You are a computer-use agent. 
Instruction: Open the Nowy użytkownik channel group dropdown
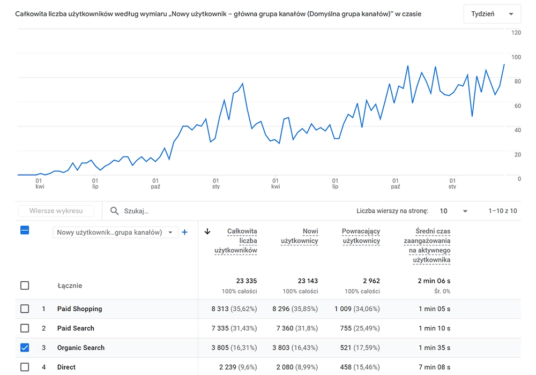115,232
